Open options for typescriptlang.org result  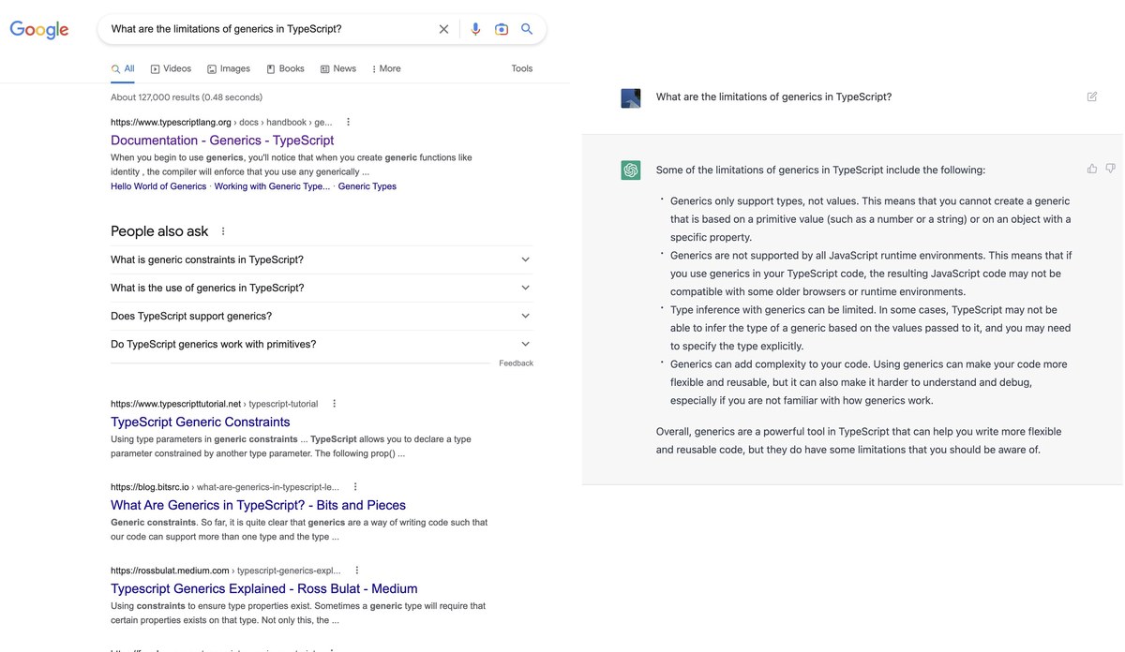tap(349, 122)
